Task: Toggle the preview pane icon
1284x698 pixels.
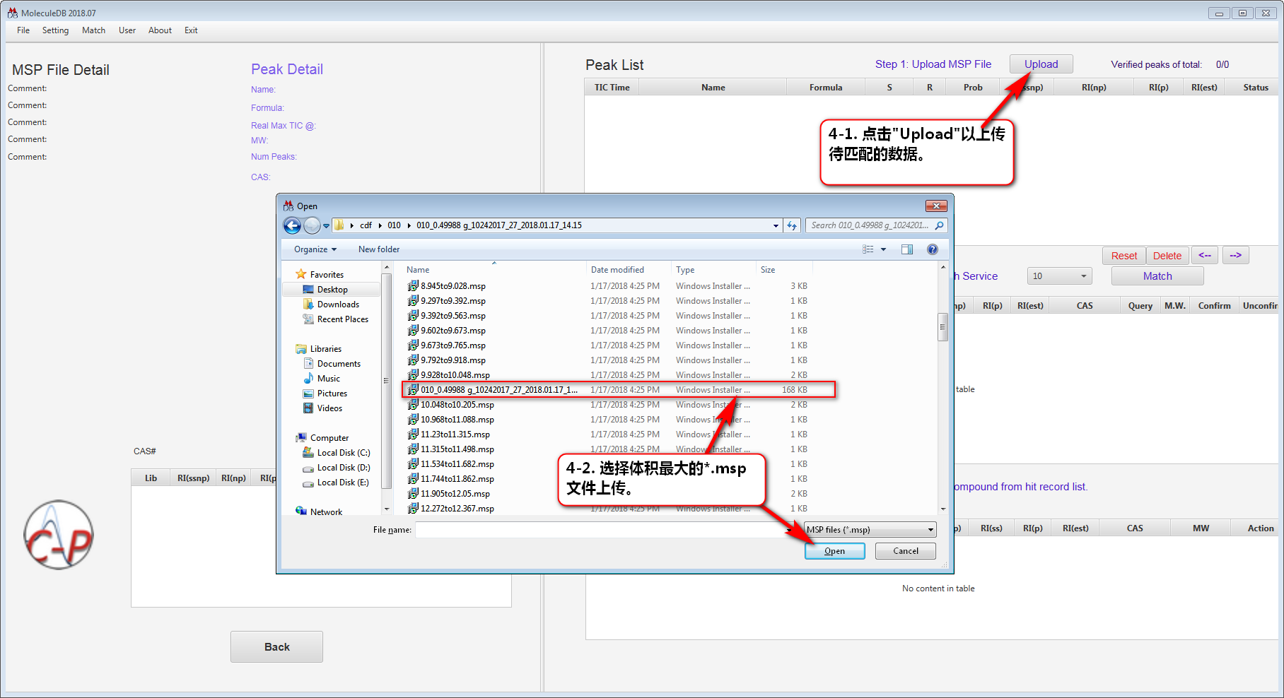Action: coord(907,249)
